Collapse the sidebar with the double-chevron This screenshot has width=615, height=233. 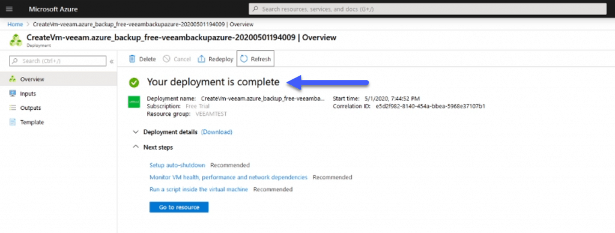tap(111, 61)
